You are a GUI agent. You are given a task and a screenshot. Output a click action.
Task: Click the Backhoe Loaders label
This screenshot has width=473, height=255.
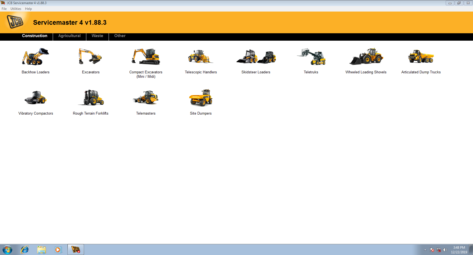pos(36,72)
